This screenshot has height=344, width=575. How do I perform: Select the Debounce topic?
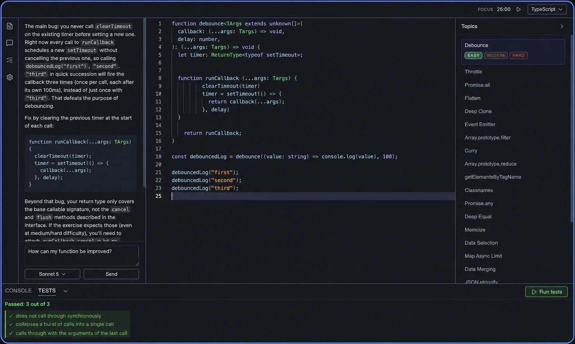tap(513, 52)
